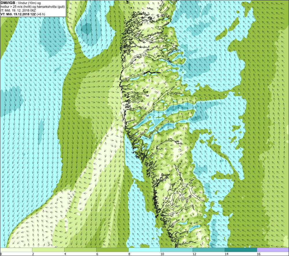Click the 'VT: Mið. 19.12.2018 12Z (+6 h)' line
The width and height of the screenshot is (289, 256).
pyautogui.click(x=23, y=14)
